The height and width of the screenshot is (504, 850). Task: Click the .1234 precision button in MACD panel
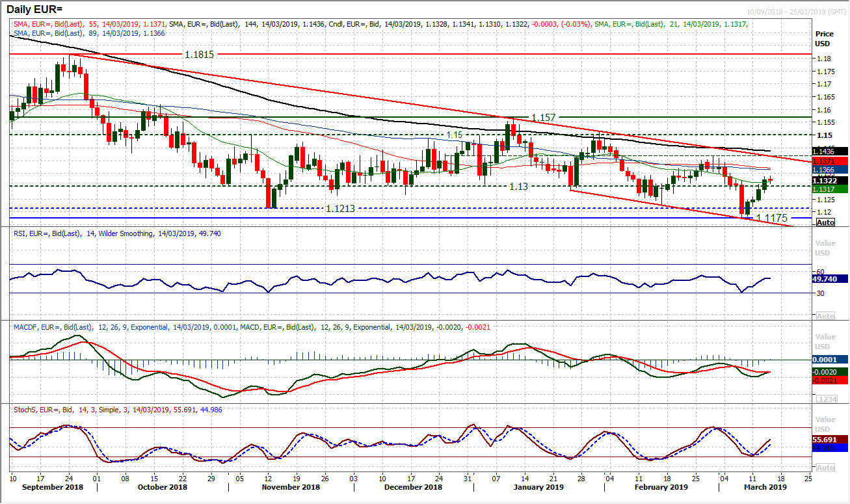point(825,399)
